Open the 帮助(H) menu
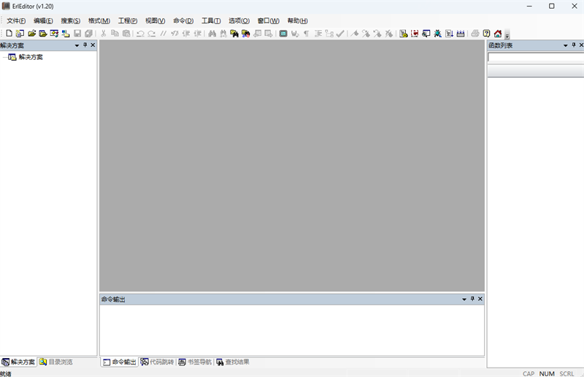The width and height of the screenshot is (584, 377). tap(297, 21)
